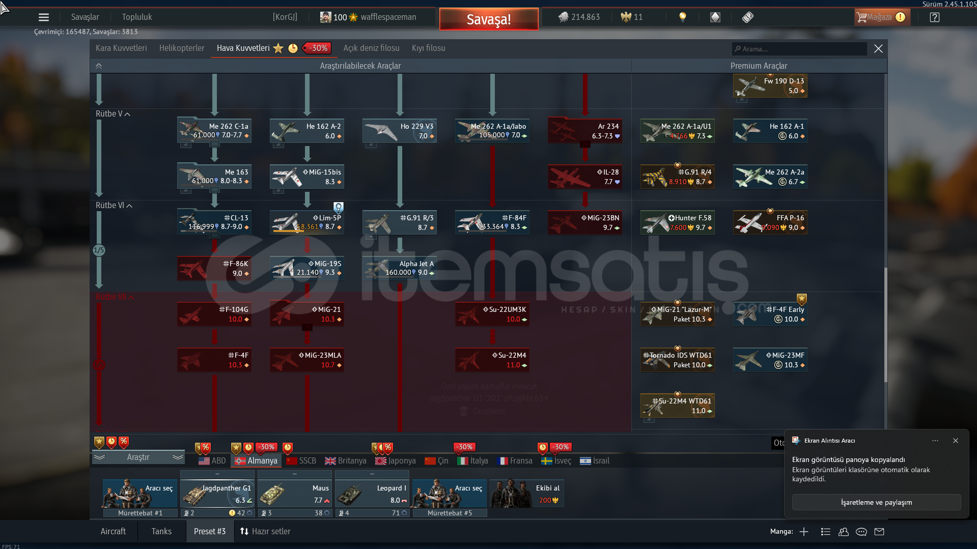Select Tornado IDS WTD61 premium card
Image resolution: width=977 pixels, height=549 pixels.
[678, 360]
